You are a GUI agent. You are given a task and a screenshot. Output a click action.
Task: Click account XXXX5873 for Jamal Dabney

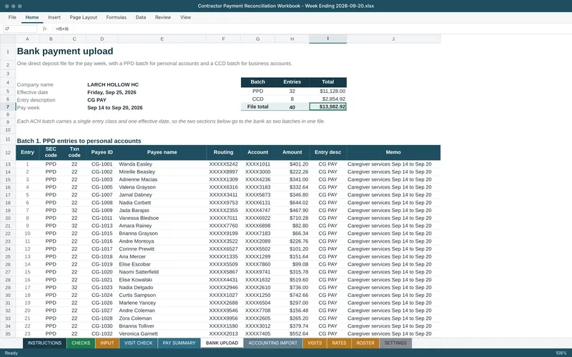pyautogui.click(x=258, y=195)
